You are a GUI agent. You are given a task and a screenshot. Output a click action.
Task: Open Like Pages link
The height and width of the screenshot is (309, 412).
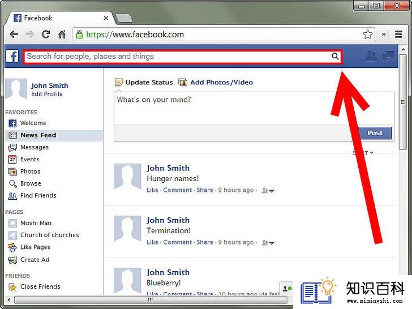(35, 247)
